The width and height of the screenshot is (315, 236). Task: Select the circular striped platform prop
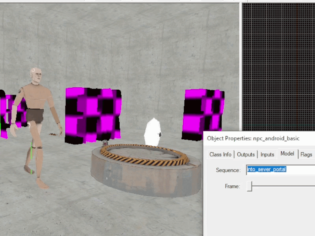(x=146, y=170)
